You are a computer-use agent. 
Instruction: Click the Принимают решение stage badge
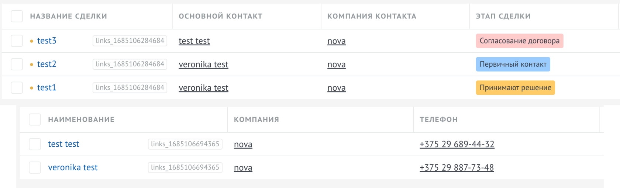pyautogui.click(x=515, y=88)
